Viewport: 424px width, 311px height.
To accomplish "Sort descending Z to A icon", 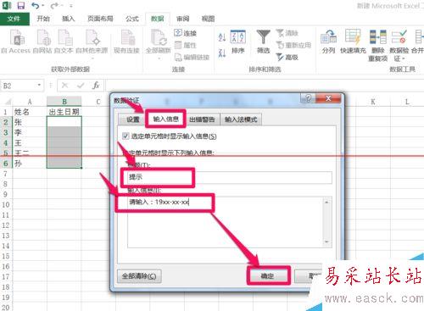I will (222, 53).
